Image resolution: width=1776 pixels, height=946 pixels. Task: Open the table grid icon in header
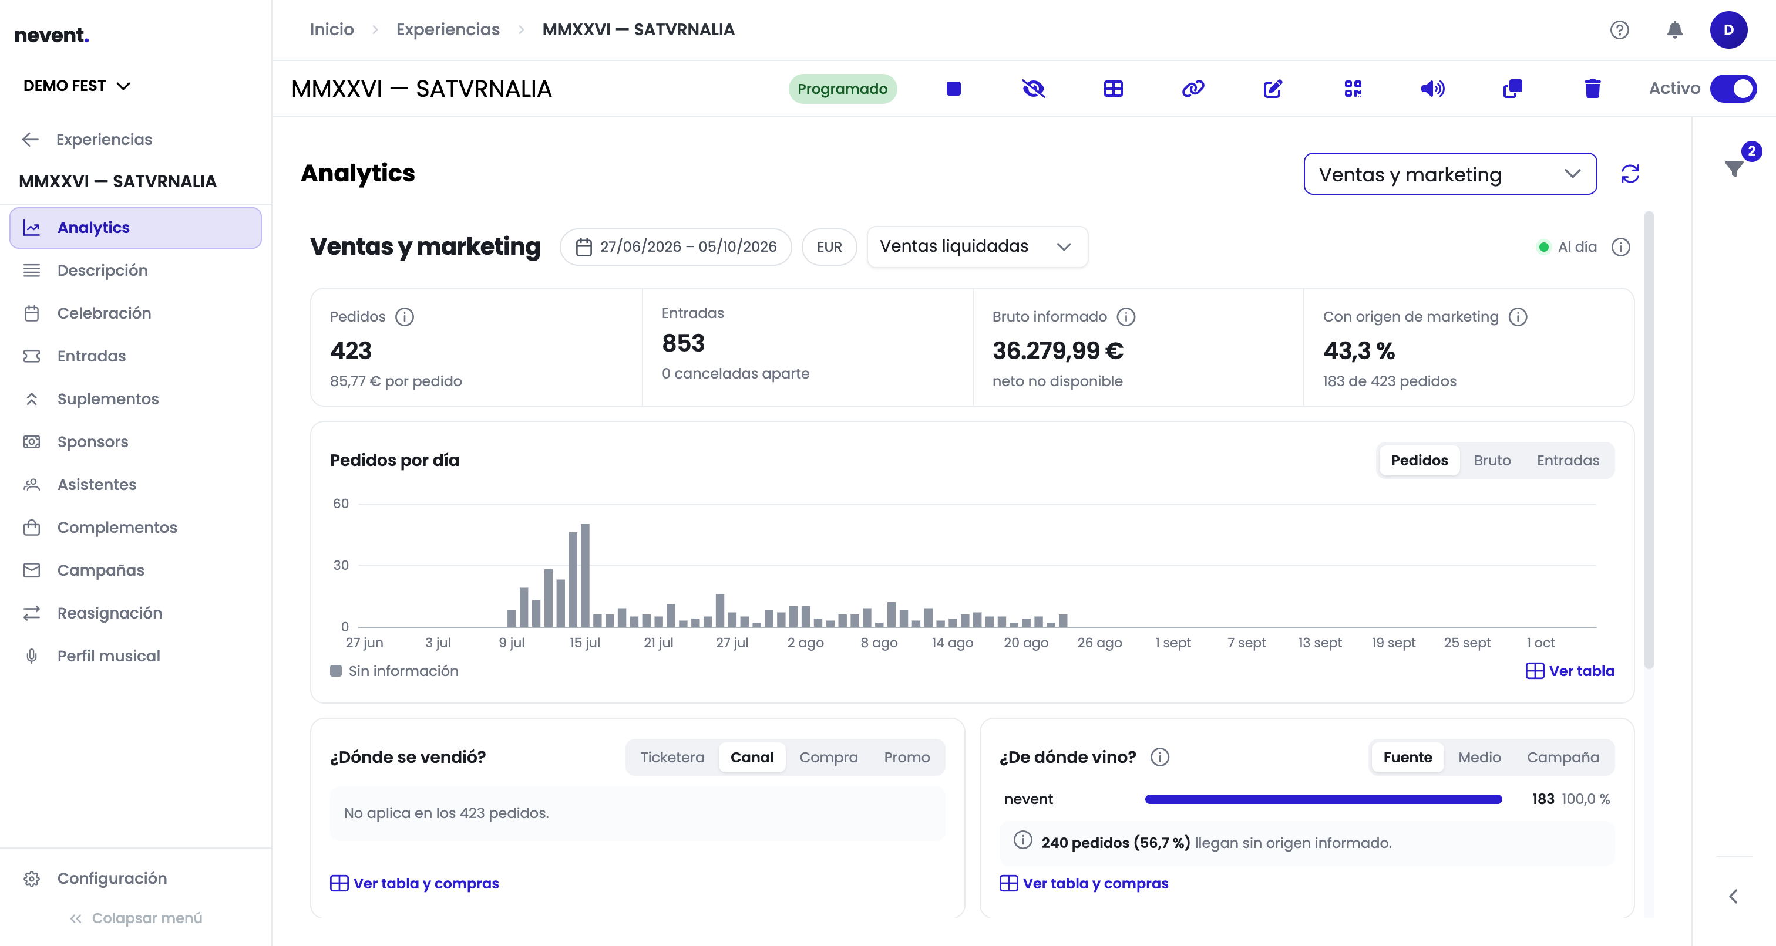click(x=1113, y=89)
